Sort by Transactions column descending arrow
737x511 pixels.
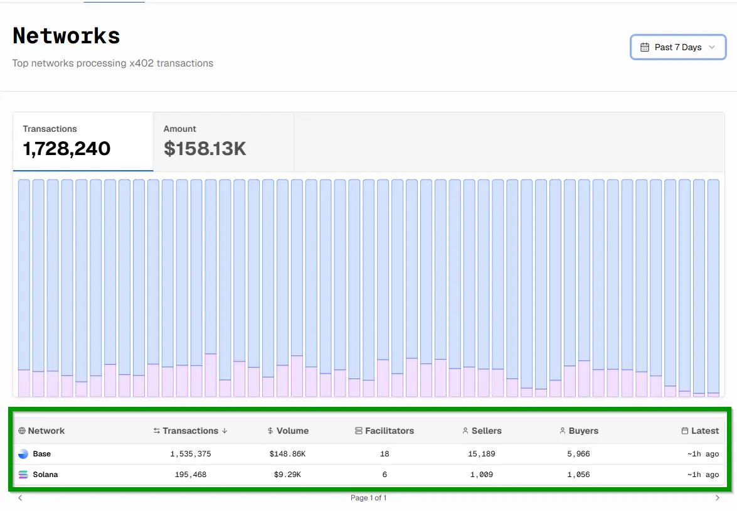tap(224, 431)
